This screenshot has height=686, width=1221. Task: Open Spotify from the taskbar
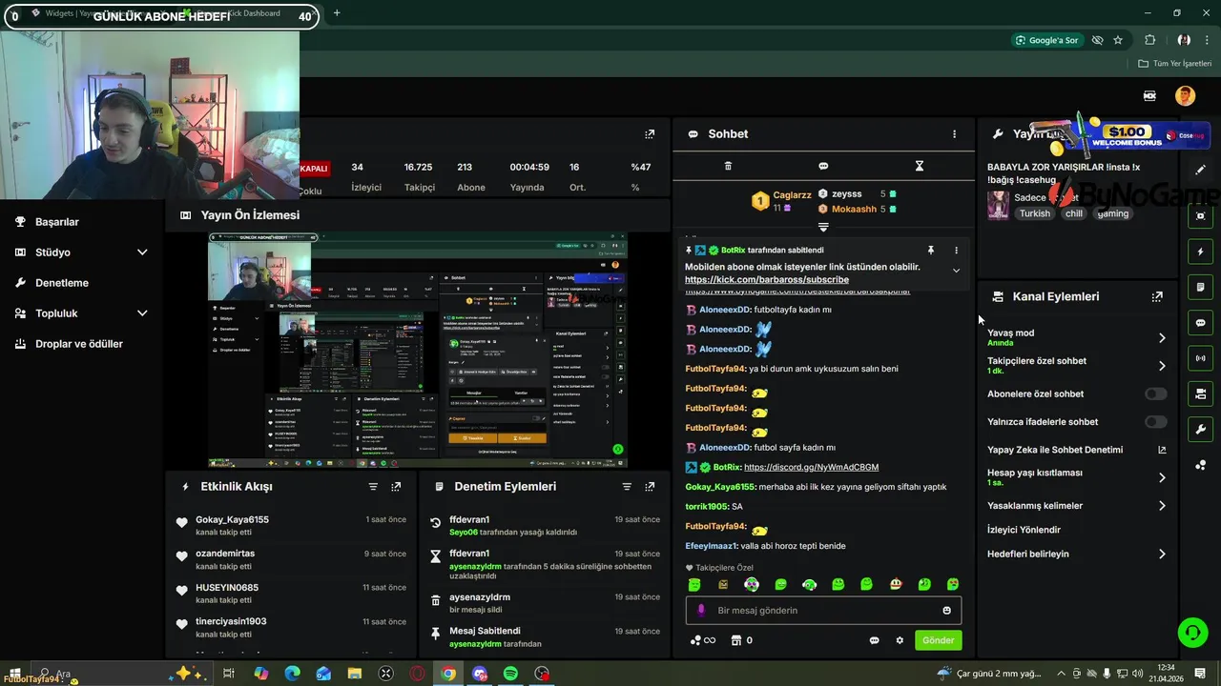tap(510, 674)
